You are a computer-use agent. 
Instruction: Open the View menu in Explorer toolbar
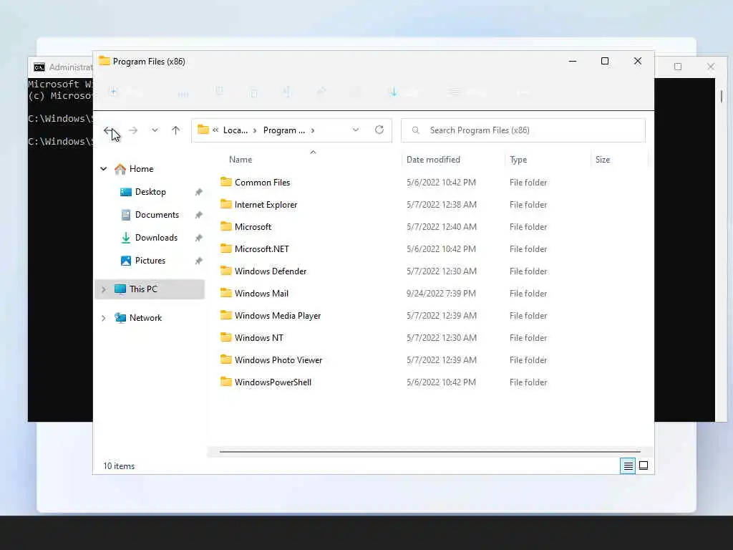pos(466,92)
